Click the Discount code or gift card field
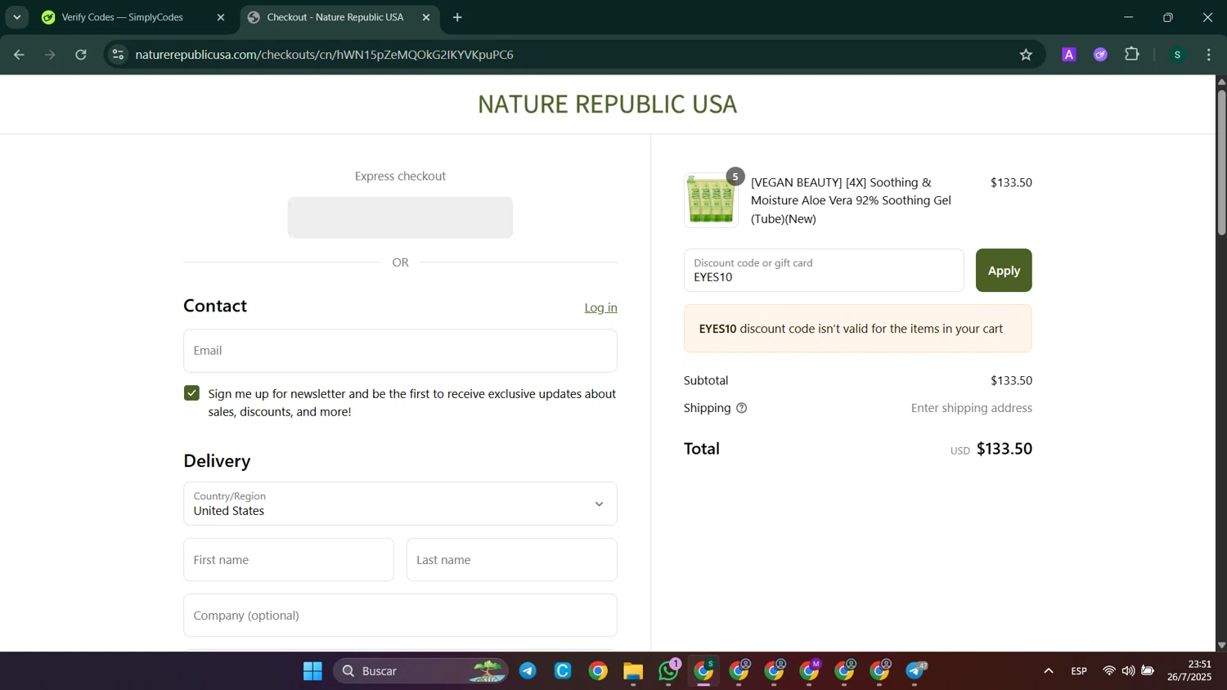 pos(824,271)
